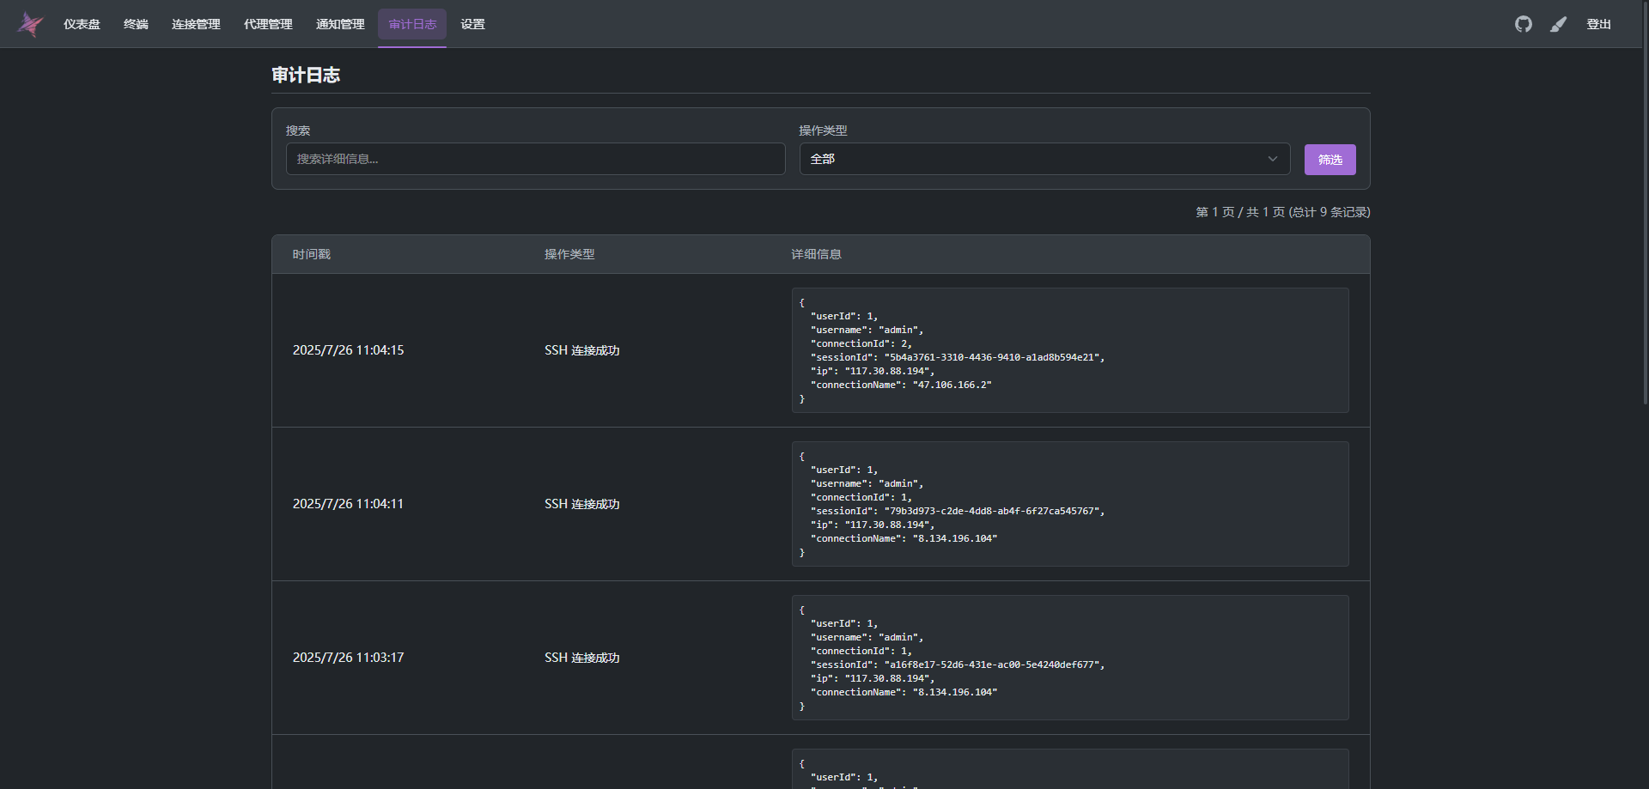Click the app logo icon
1649x789 pixels.
coord(30,24)
